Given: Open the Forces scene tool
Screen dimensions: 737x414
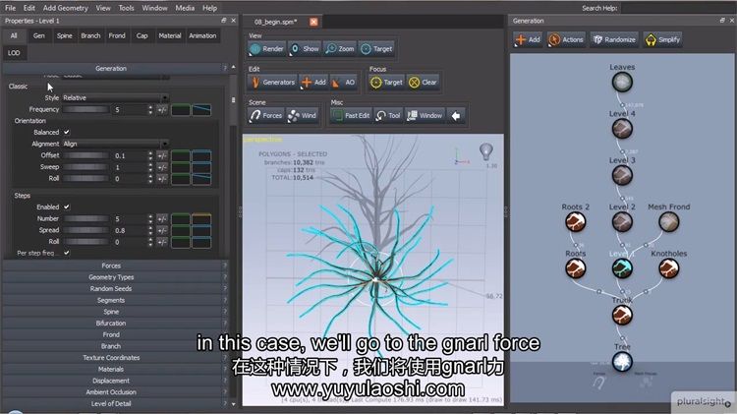Looking at the screenshot, I should 265,116.
